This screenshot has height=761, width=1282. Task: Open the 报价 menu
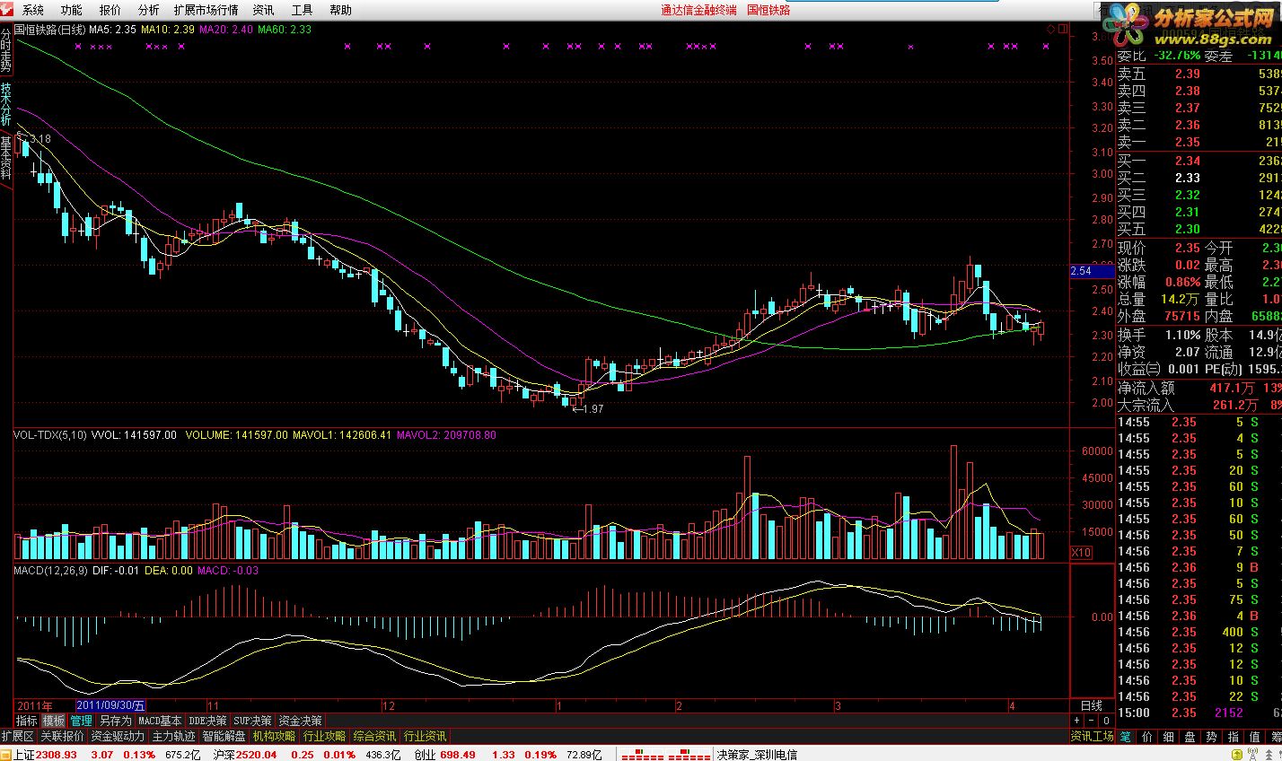coord(110,10)
